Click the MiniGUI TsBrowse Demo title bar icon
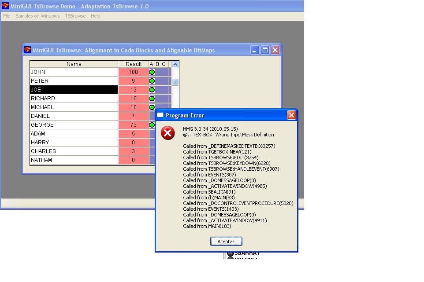 5,6
